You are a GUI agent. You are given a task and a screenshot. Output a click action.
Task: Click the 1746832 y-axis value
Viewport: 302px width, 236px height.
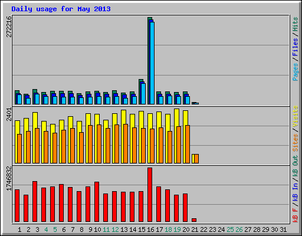pyautogui.click(x=9, y=178)
